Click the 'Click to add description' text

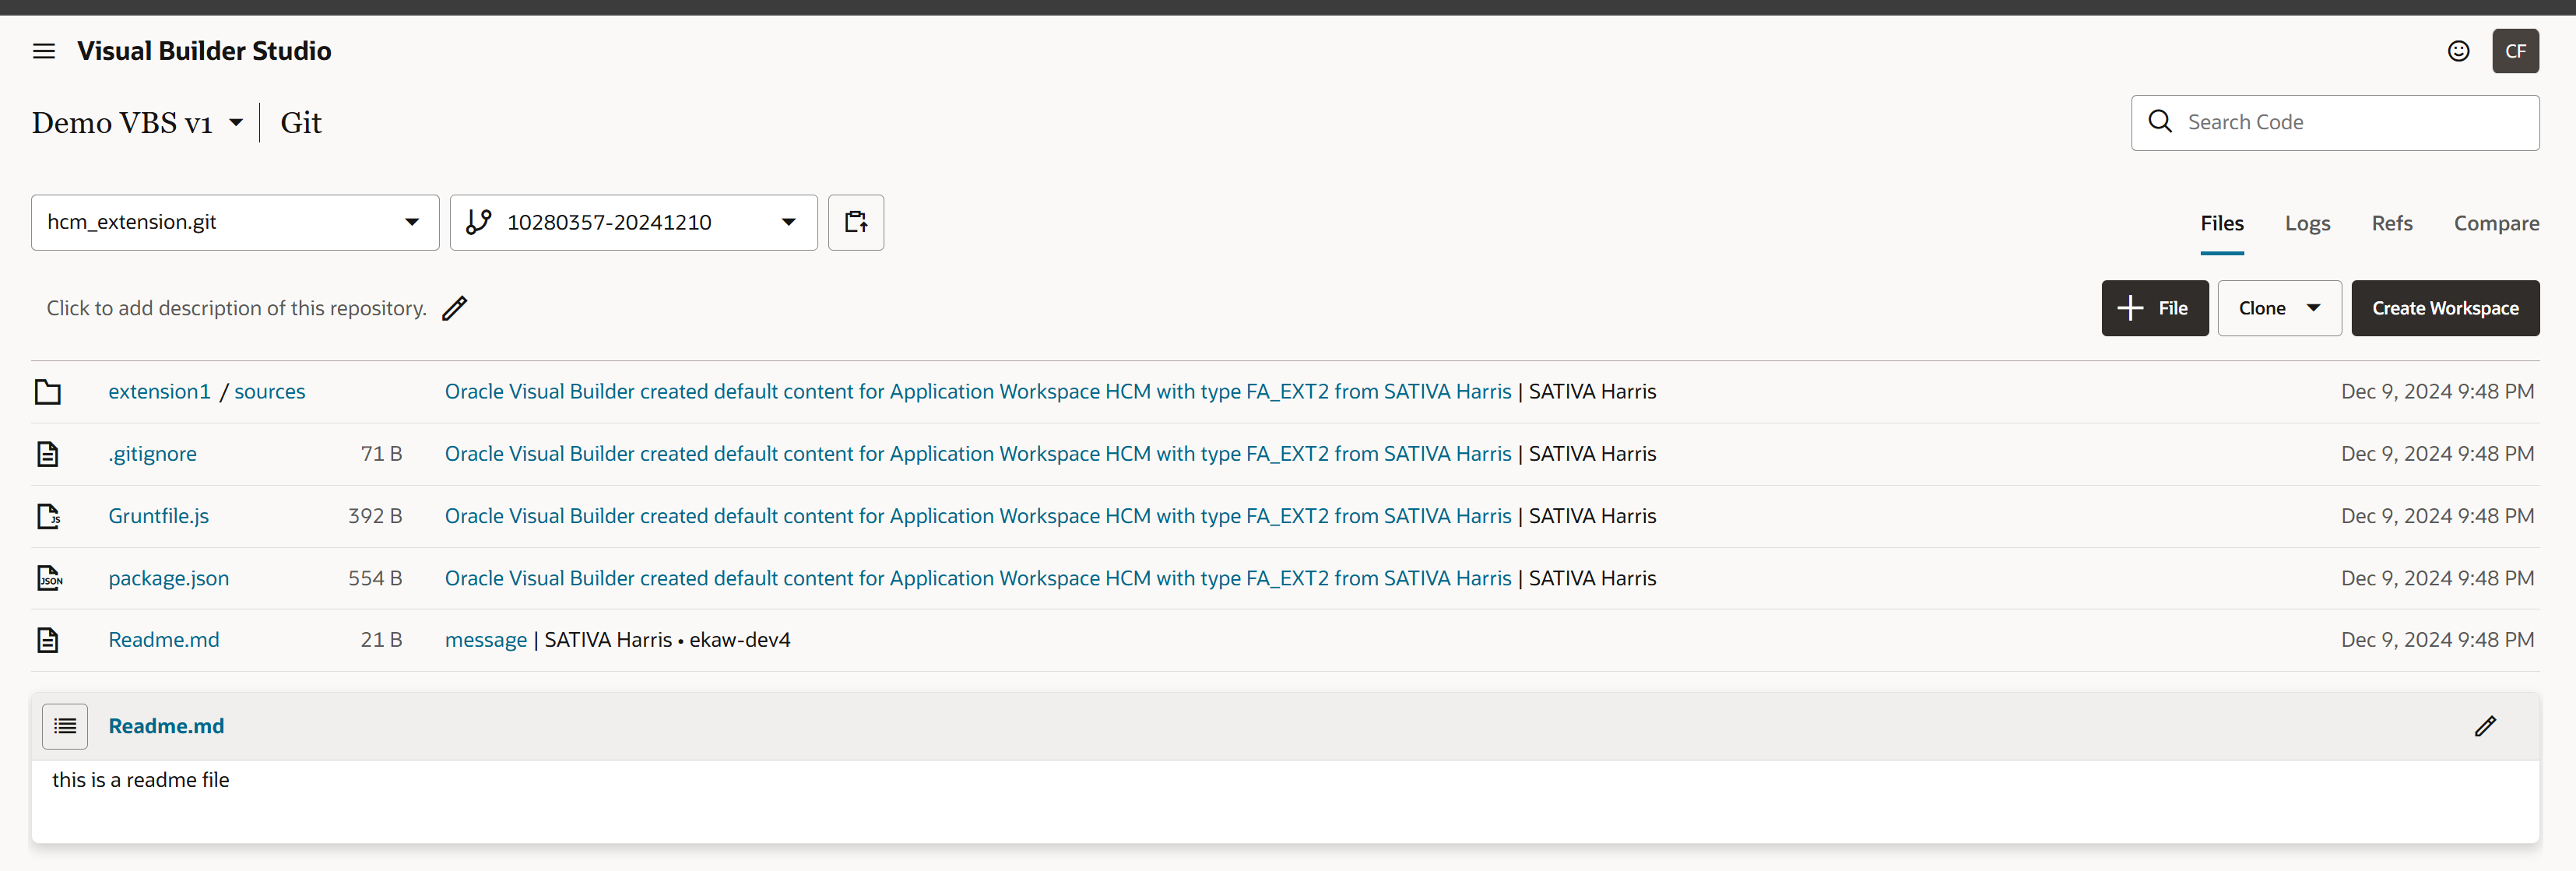[237, 308]
